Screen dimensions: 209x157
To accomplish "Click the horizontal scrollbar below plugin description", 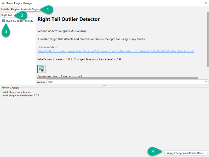I will tap(117, 78).
